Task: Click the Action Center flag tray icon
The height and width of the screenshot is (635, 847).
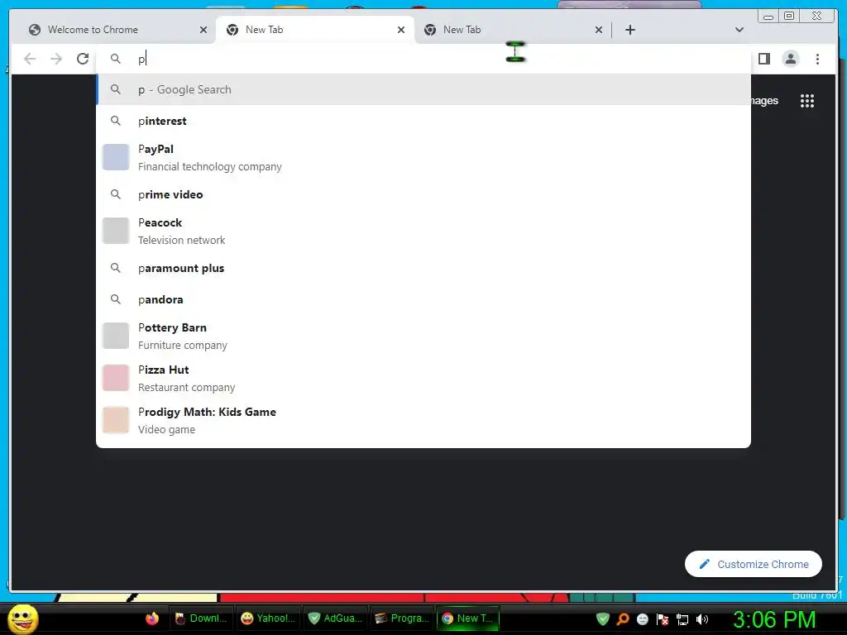Action: click(663, 619)
